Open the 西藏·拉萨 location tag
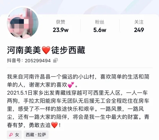 pos(36,135)
